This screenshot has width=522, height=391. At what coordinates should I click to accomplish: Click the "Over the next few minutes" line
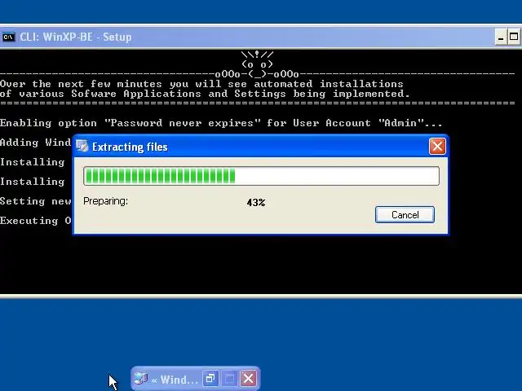201,84
